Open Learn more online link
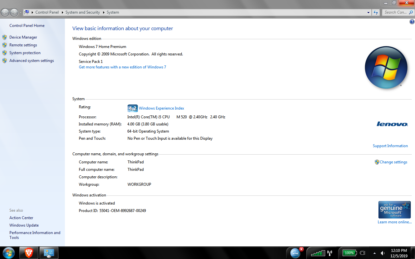The image size is (415, 259). click(x=395, y=222)
